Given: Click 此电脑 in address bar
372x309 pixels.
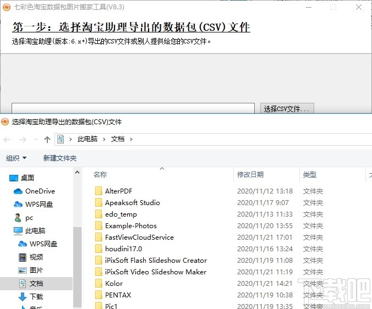Looking at the screenshot, I should [x=87, y=139].
